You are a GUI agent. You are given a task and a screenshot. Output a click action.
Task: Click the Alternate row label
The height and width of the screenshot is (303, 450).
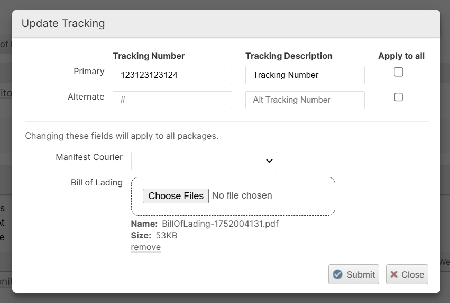pos(86,96)
